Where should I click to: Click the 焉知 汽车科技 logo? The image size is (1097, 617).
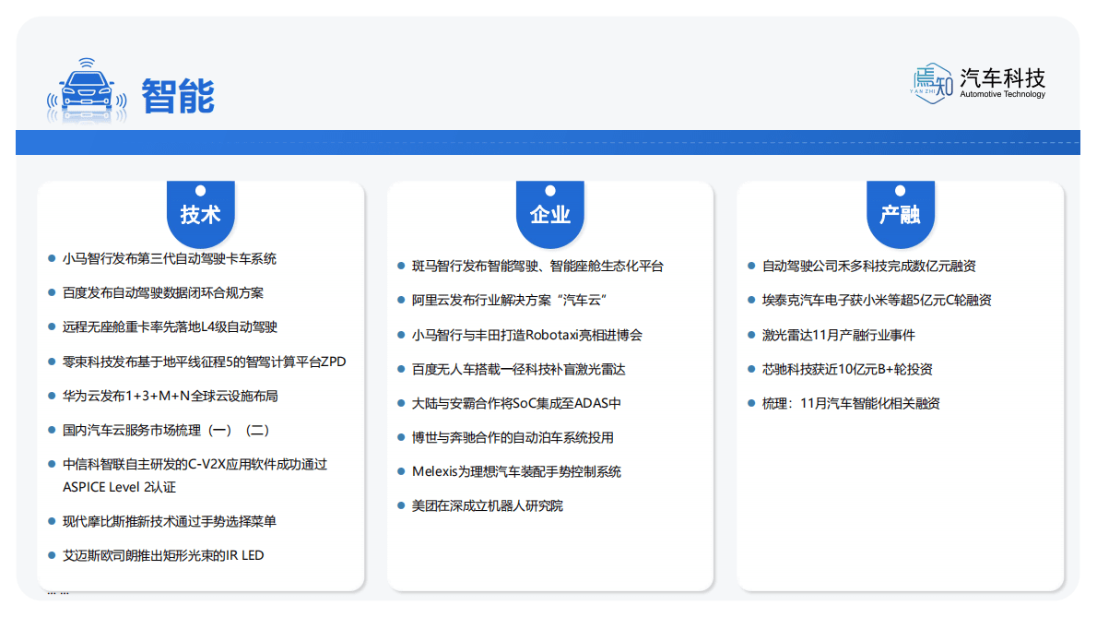click(x=979, y=83)
